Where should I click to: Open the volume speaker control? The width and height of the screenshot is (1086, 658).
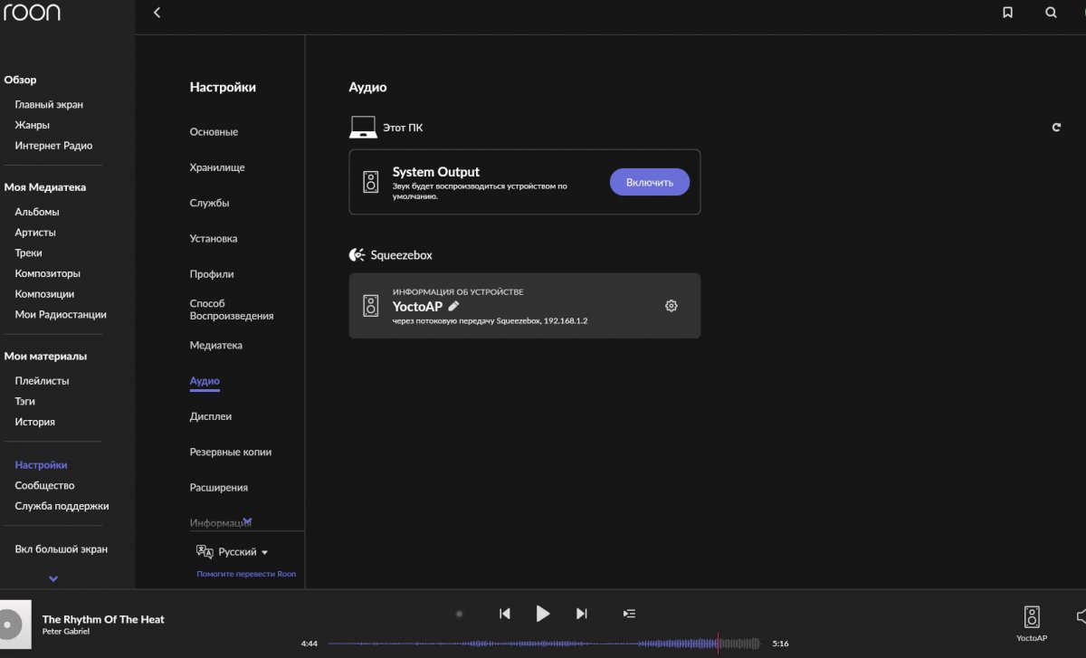tap(1081, 616)
